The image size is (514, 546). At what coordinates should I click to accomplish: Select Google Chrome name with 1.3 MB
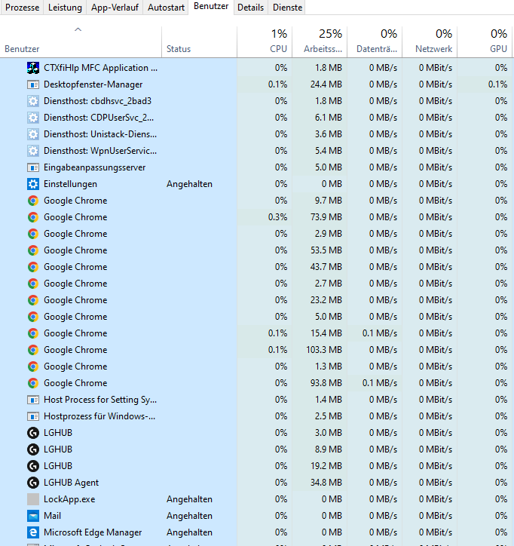[75, 367]
